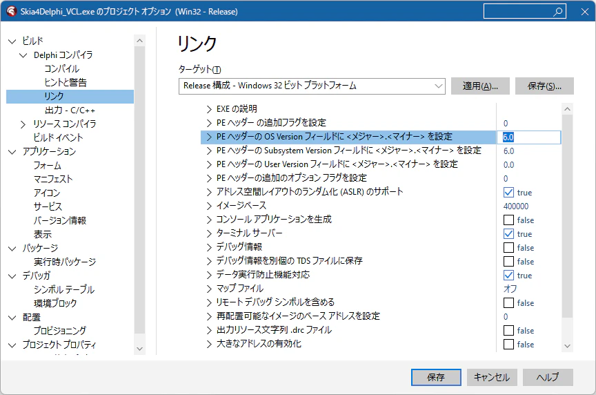
Task: Click Subsystem Version value 6.0
Action: pyautogui.click(x=508, y=151)
